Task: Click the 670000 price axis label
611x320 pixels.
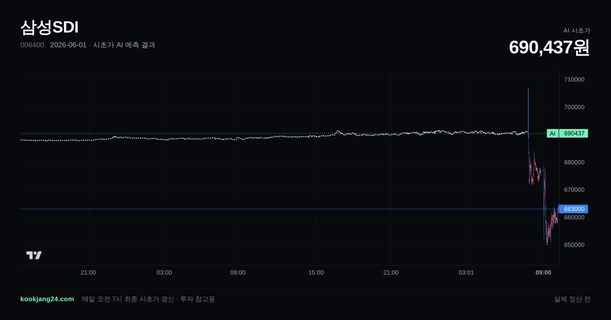Action: (574, 190)
